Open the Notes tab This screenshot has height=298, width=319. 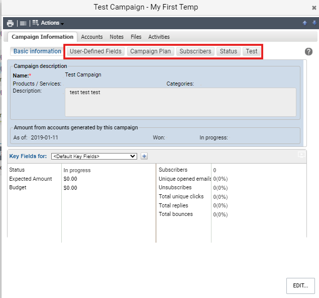tap(117, 37)
